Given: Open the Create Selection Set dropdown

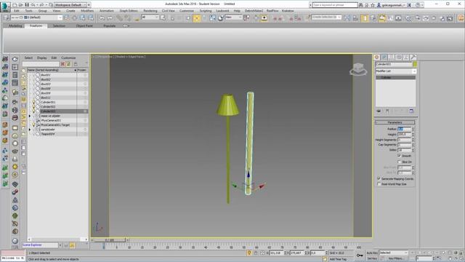Looking at the screenshot, I should [326, 17].
